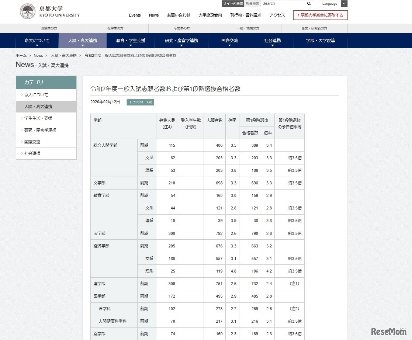The width and height of the screenshot is (412, 340).
Task: Switch search mode to 教員検索
Action: click(x=252, y=3)
